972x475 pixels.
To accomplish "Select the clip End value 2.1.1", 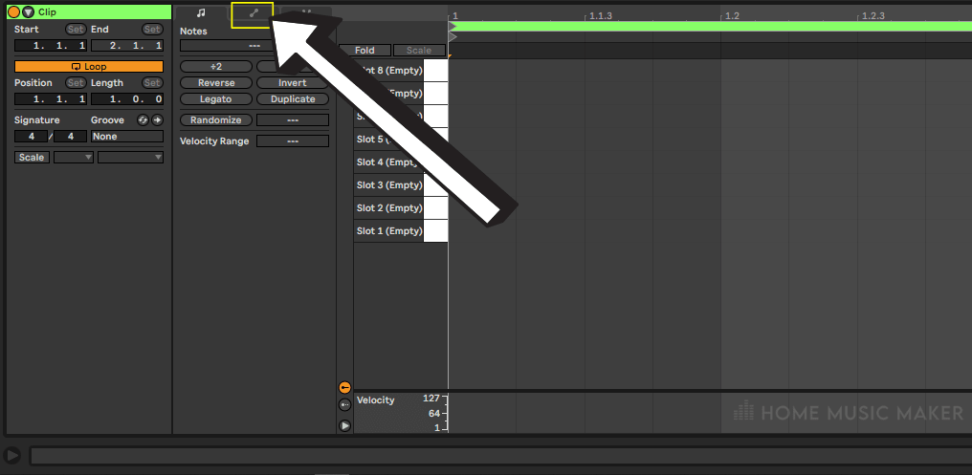I will coord(127,46).
